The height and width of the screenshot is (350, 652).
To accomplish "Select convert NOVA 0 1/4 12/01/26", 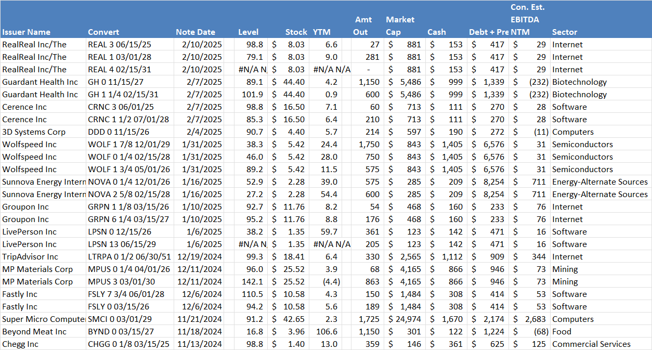I will [x=128, y=182].
